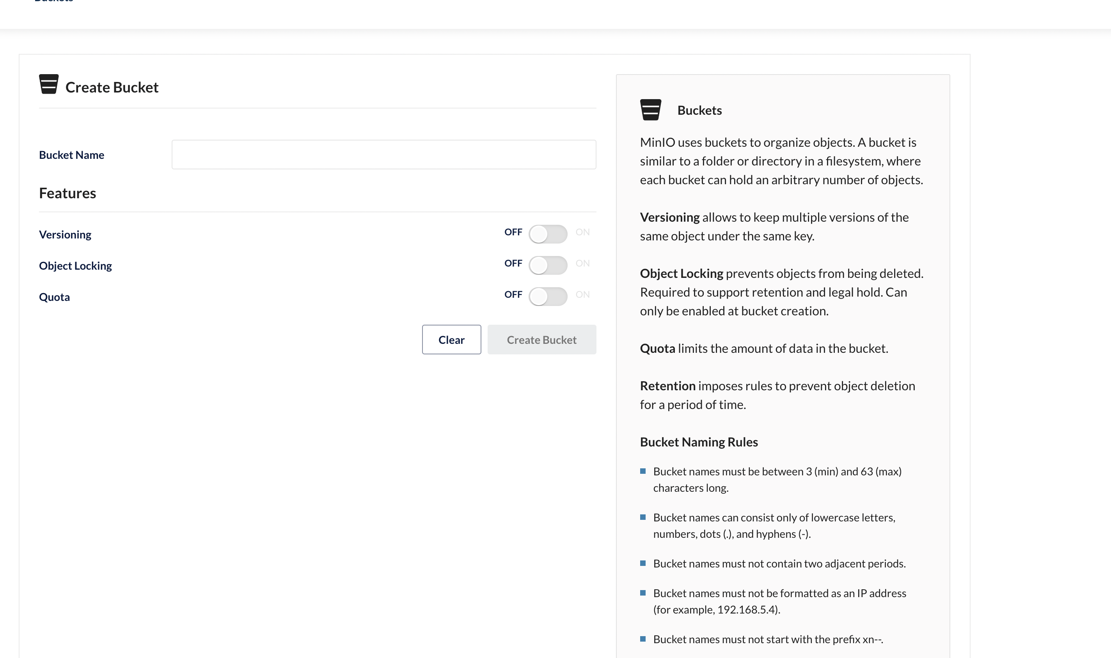Click the Bucket Name field label

coord(72,155)
